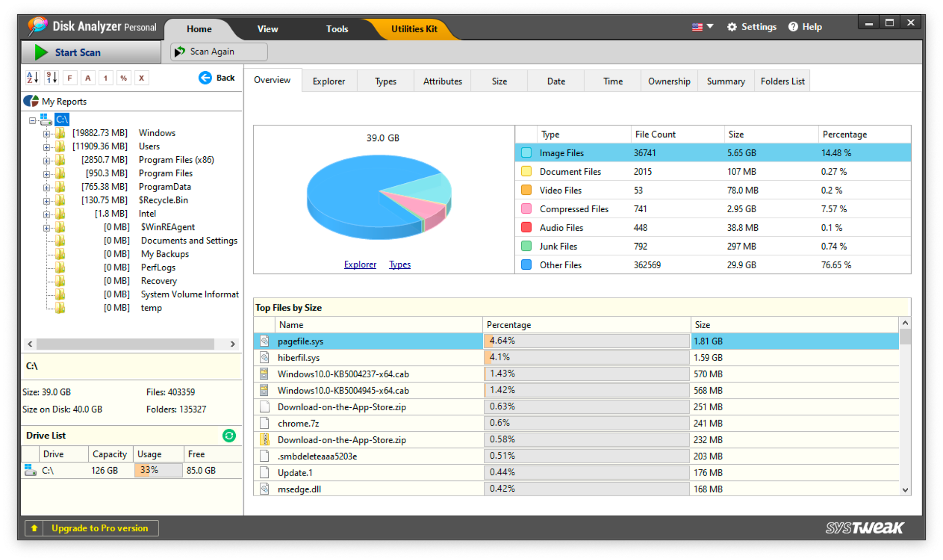Expand the $Recycle.Bin folder node
943x560 pixels.
coord(46,200)
